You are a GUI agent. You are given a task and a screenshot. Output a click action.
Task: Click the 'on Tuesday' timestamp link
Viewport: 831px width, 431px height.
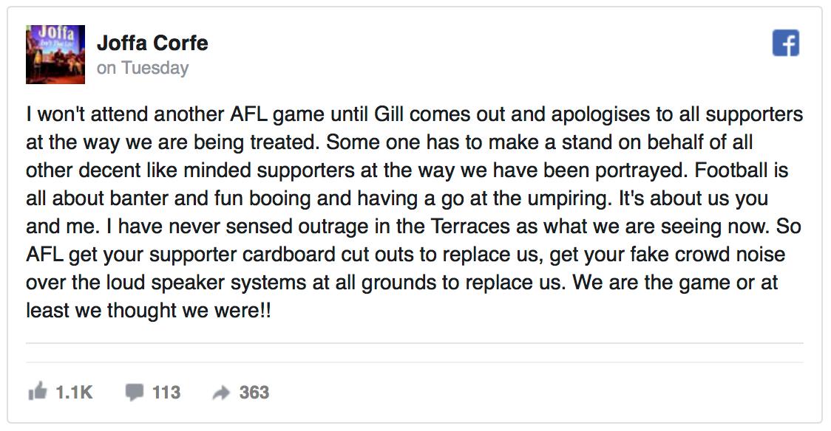click(x=143, y=68)
